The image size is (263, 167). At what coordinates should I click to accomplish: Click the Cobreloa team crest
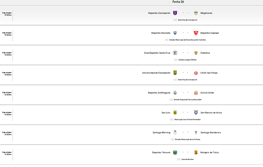pyautogui.click(x=196, y=53)
